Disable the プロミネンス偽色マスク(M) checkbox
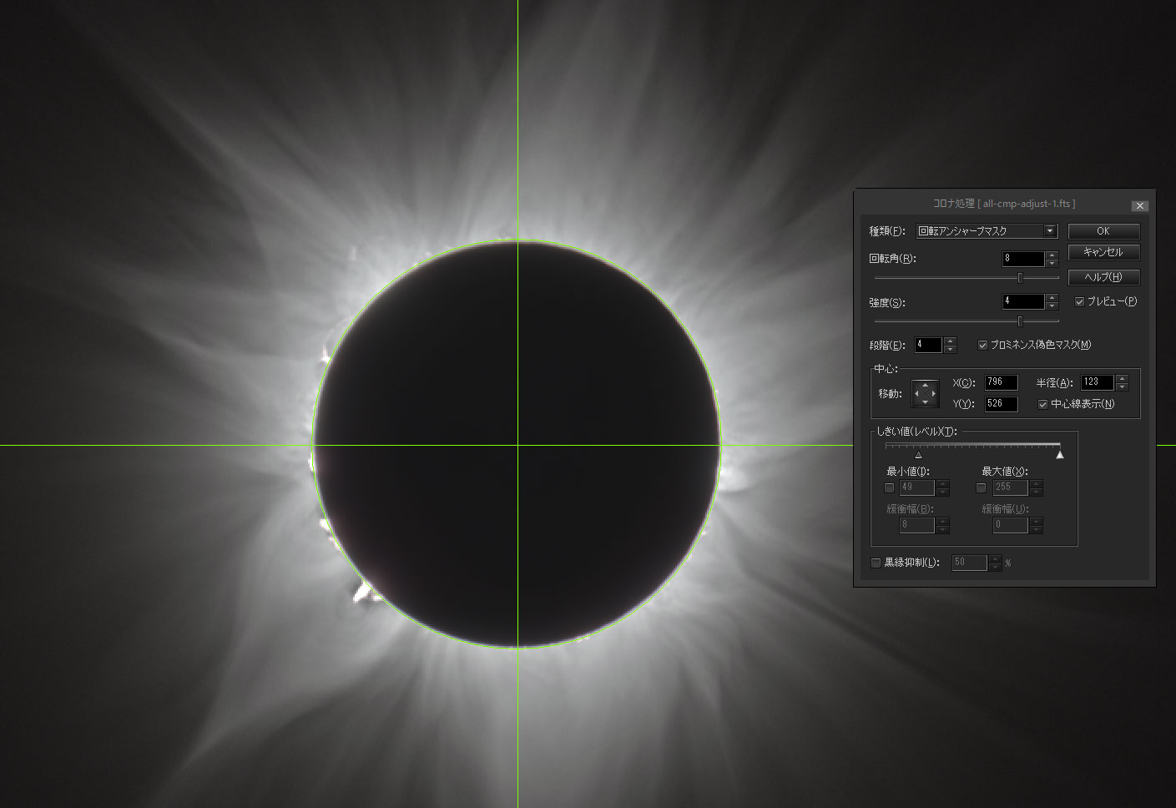The width and height of the screenshot is (1176, 808). [982, 345]
